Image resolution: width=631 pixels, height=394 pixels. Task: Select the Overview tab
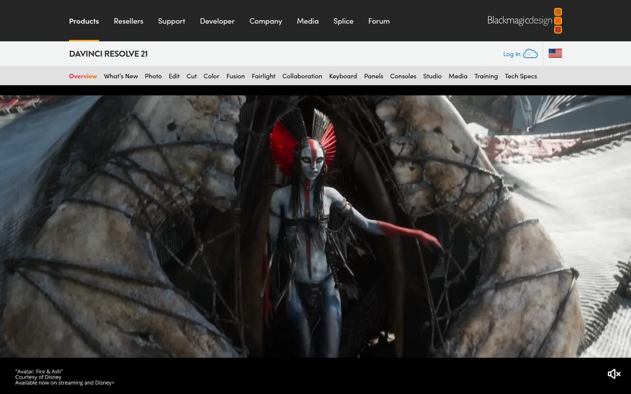83,76
